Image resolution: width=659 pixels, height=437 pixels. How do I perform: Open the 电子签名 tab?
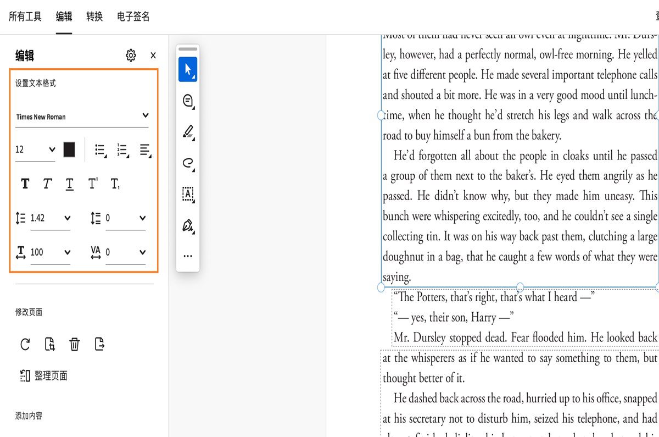coord(133,16)
